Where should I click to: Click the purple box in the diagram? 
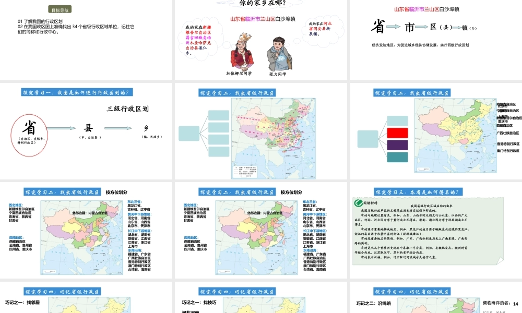[x=397, y=145]
